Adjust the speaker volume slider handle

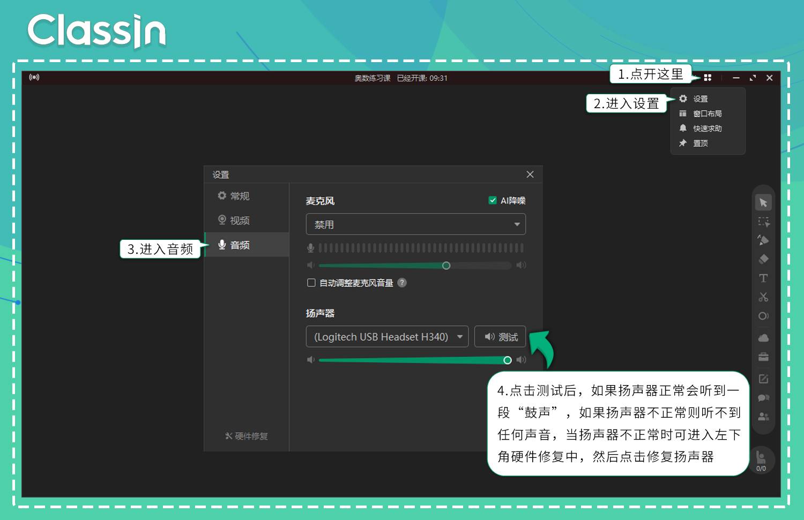(508, 360)
